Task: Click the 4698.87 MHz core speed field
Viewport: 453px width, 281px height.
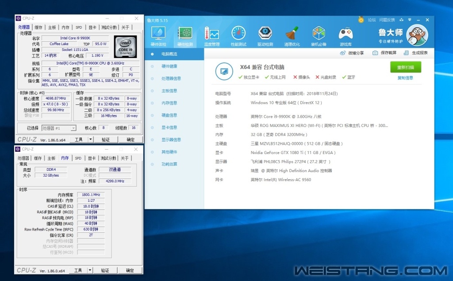Action: tap(56, 98)
